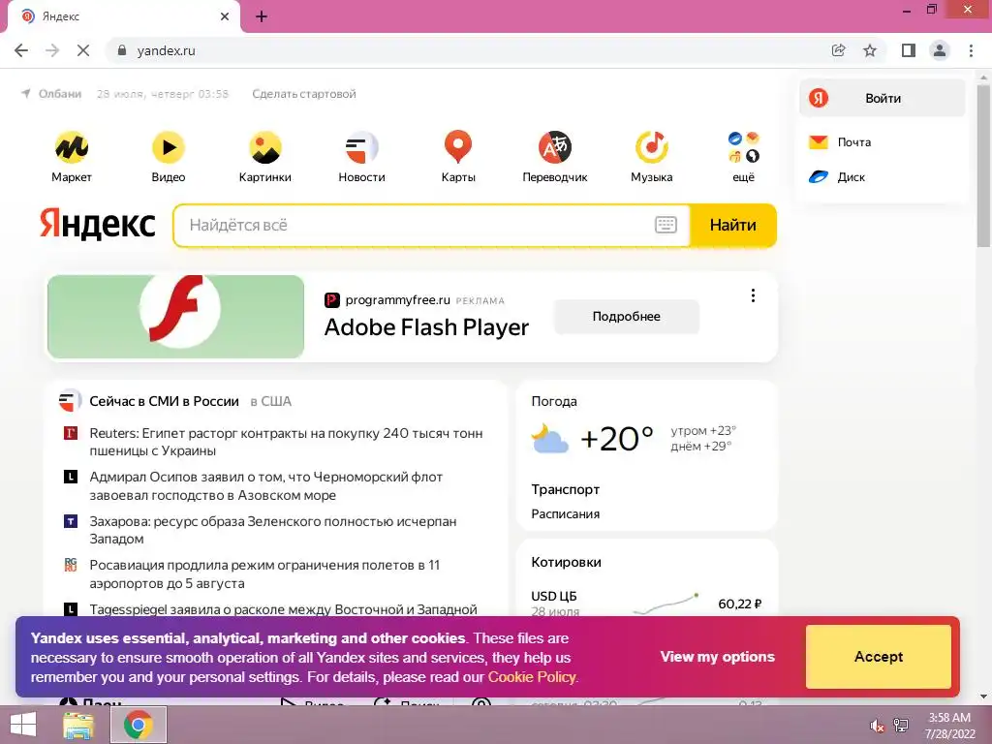Image resolution: width=992 pixels, height=744 pixels.
Task: Open the ad options three-dot menu
Action: pos(753,295)
